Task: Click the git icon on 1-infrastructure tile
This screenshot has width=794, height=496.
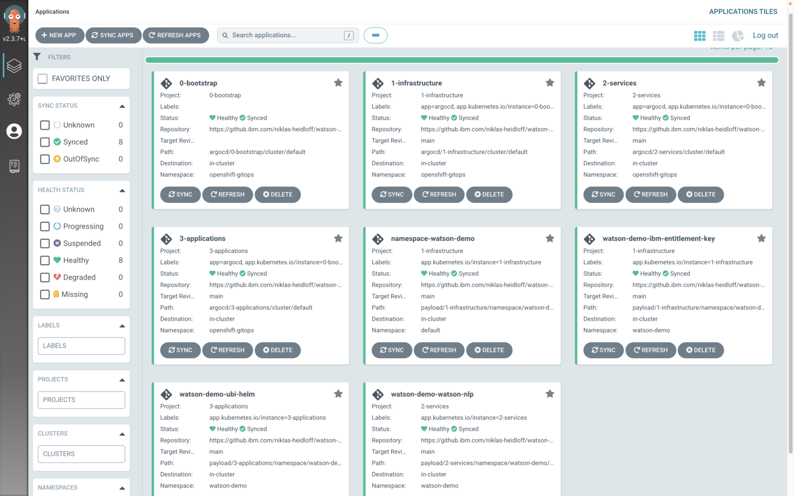Action: (378, 83)
